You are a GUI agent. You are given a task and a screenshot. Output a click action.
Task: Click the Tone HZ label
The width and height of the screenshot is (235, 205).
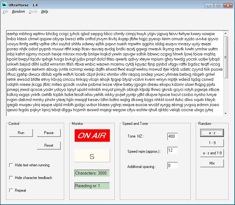coord(136,136)
